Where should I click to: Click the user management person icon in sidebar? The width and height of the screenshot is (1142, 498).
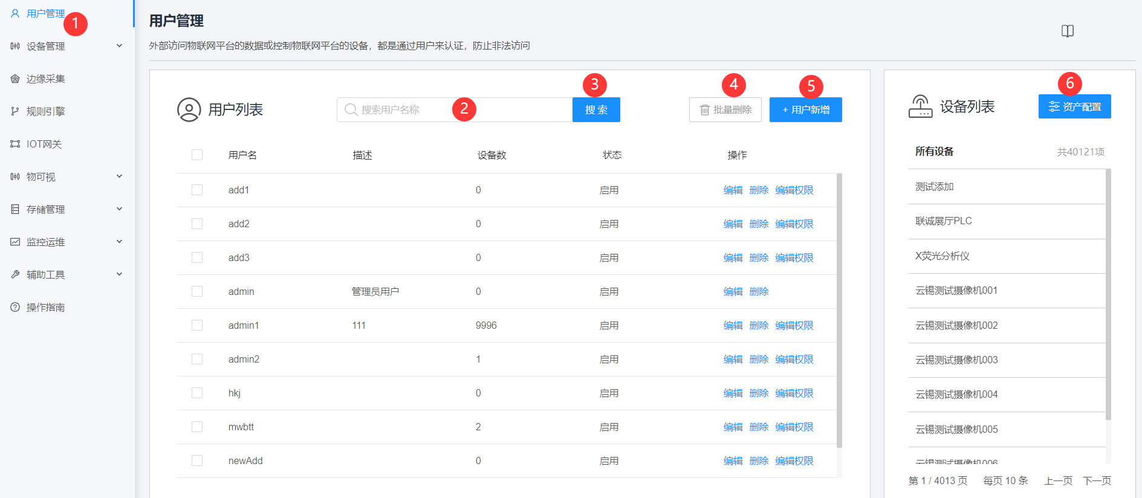[x=15, y=13]
